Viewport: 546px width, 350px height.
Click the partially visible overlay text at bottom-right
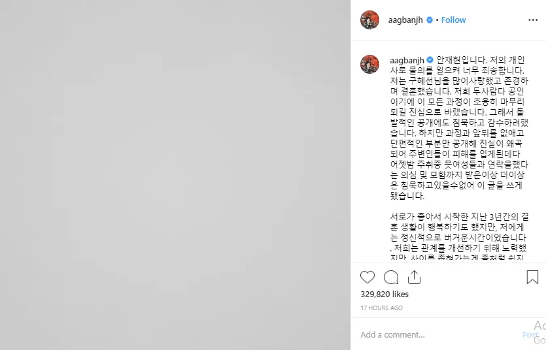tap(539, 332)
